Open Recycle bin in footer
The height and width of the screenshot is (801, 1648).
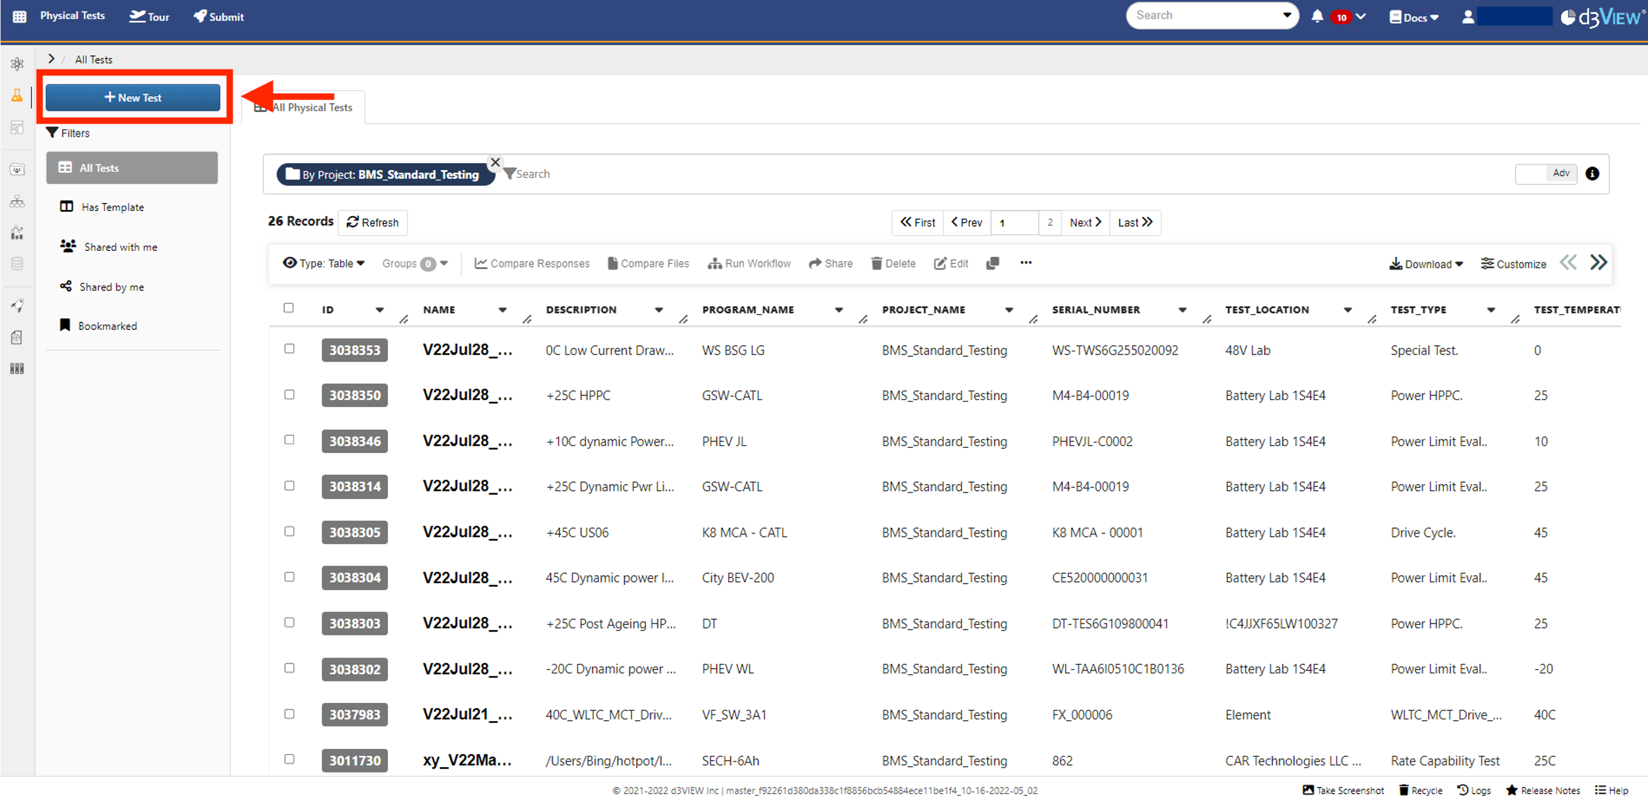(x=1420, y=790)
